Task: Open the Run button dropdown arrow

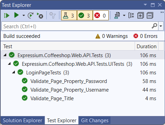Action: tap(23, 15)
